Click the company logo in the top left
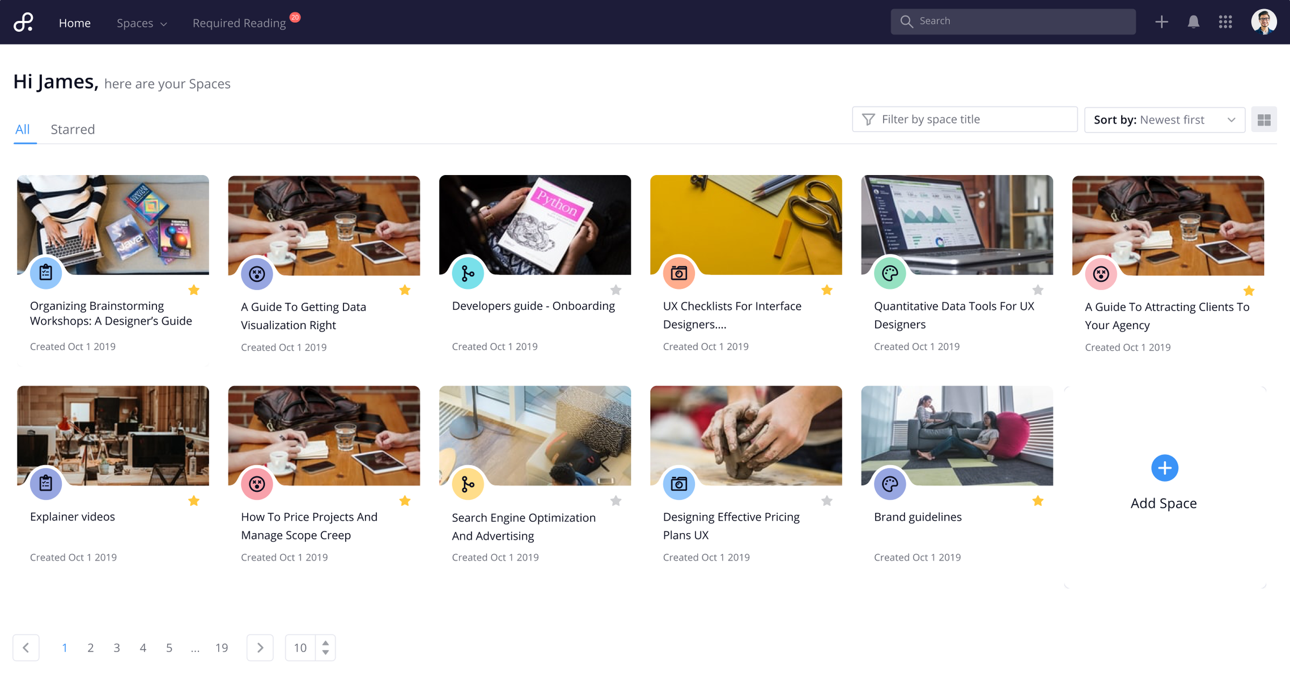This screenshot has width=1290, height=698. pyautogui.click(x=22, y=22)
